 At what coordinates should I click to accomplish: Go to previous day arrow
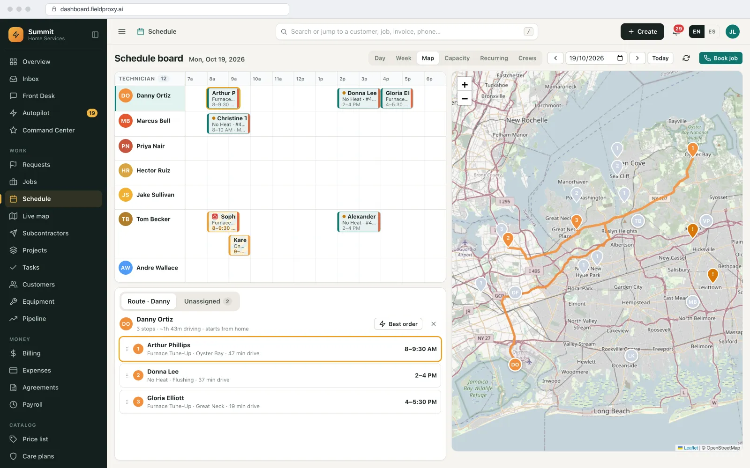[555, 58]
